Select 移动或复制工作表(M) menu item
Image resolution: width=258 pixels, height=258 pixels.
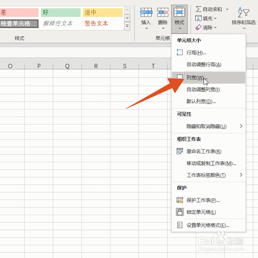point(208,163)
